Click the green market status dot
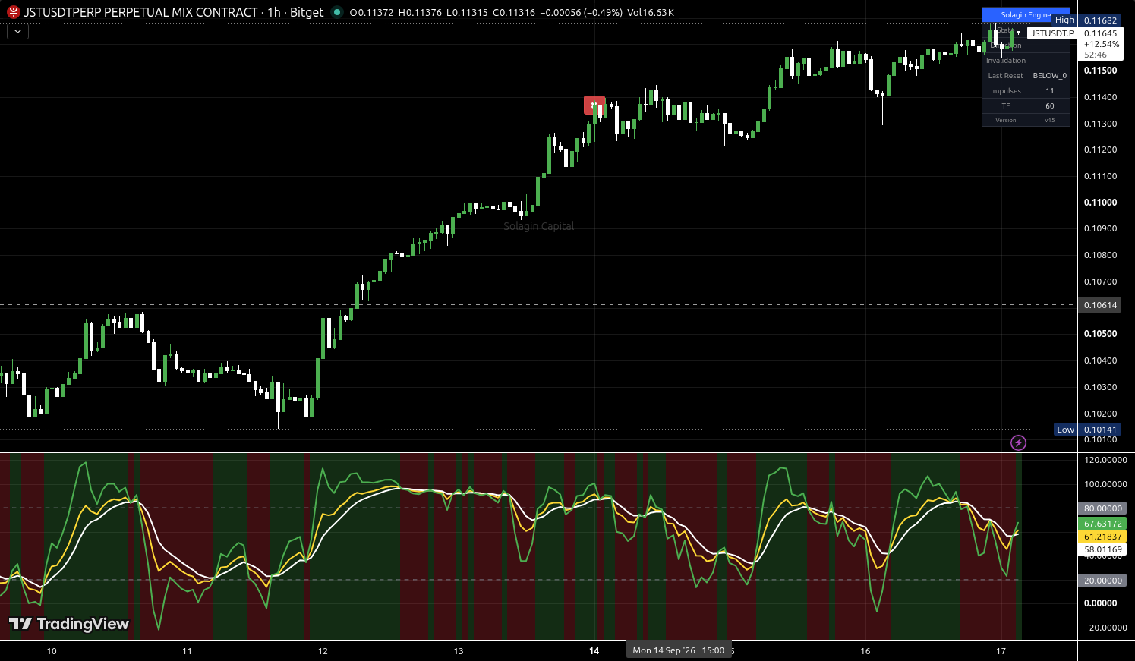 337,12
